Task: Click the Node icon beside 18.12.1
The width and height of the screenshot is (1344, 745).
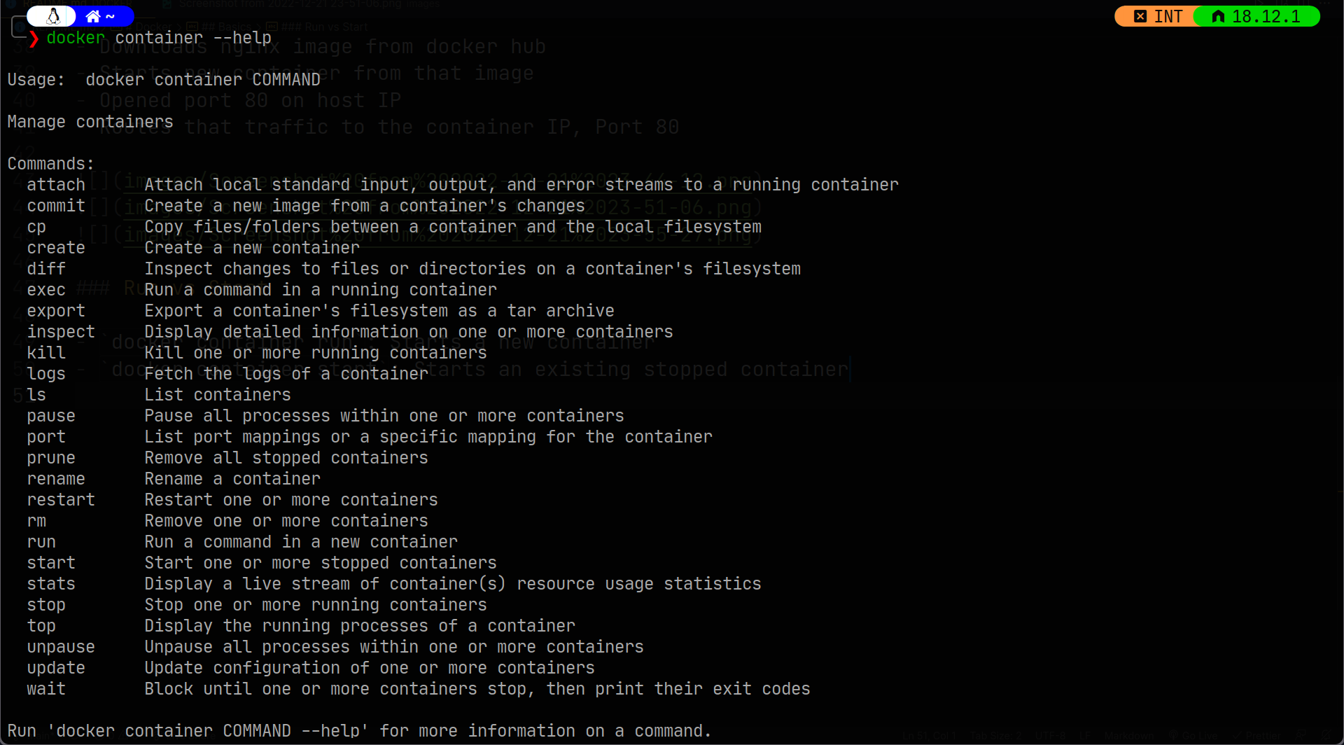Action: (1218, 16)
